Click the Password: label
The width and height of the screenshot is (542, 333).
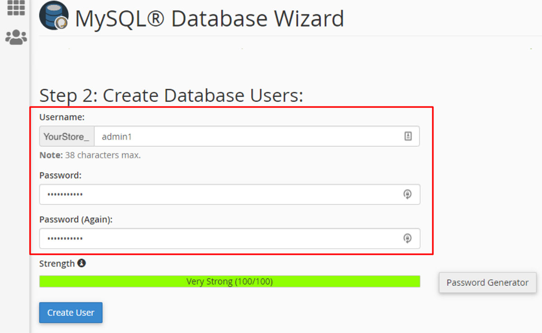pos(60,175)
